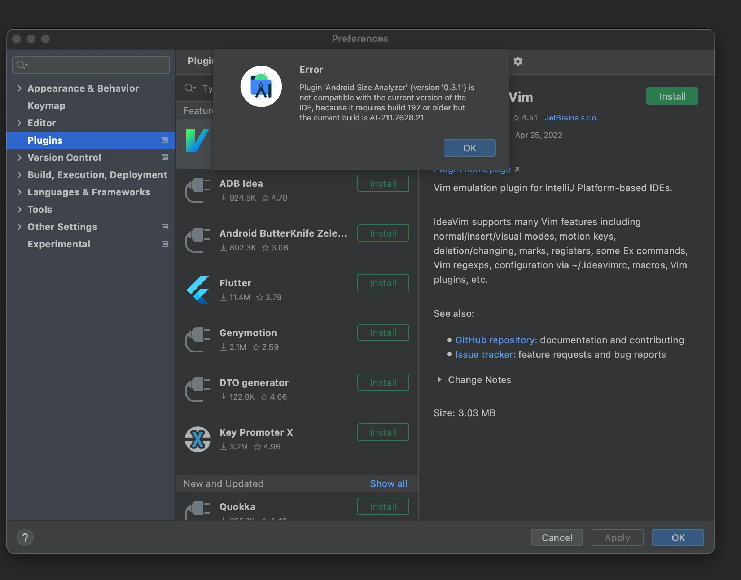Viewport: 741px width, 580px height.
Task: Select Keymap in the settings tree
Action: click(x=47, y=106)
